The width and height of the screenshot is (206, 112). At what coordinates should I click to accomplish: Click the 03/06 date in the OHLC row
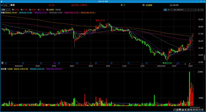click(x=58, y=9)
